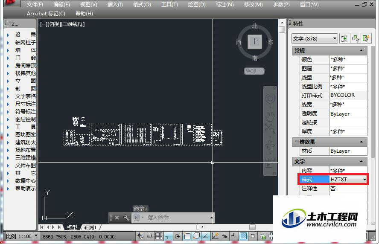Open command line customize wrench
Screen dimensions: 379x244
click(x=126, y=218)
